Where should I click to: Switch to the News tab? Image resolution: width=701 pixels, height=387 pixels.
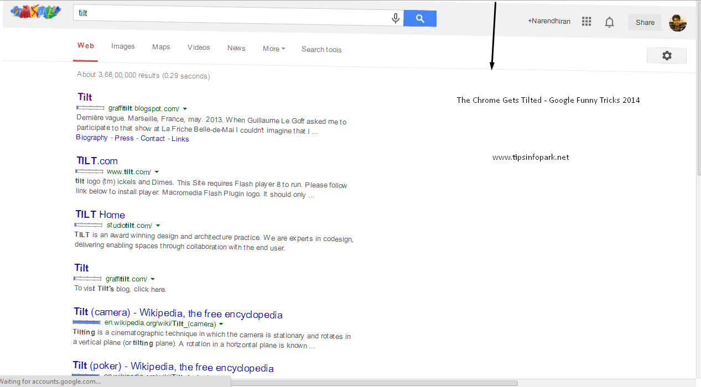pyautogui.click(x=236, y=48)
